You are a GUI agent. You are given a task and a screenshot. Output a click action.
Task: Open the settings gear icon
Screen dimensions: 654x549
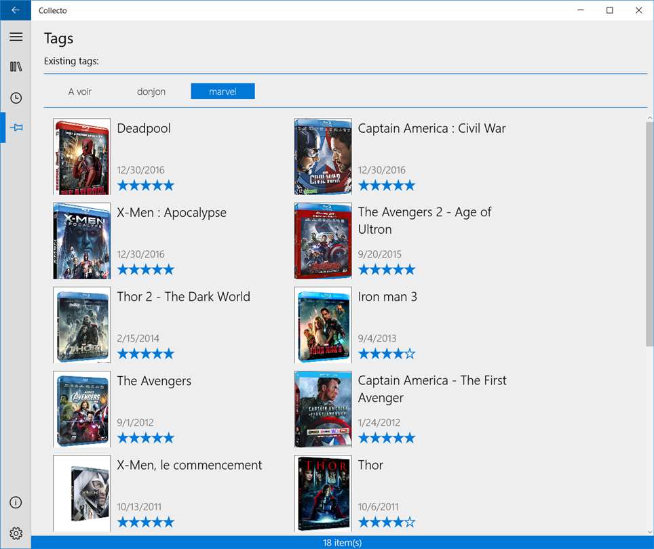(x=16, y=533)
